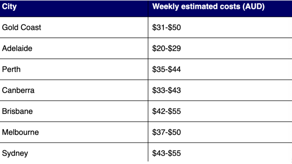Click the $50 upper value for Melbourne
Screen dimensions: 292x164
(x=175, y=132)
